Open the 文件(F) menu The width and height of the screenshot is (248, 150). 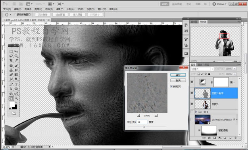point(7,9)
